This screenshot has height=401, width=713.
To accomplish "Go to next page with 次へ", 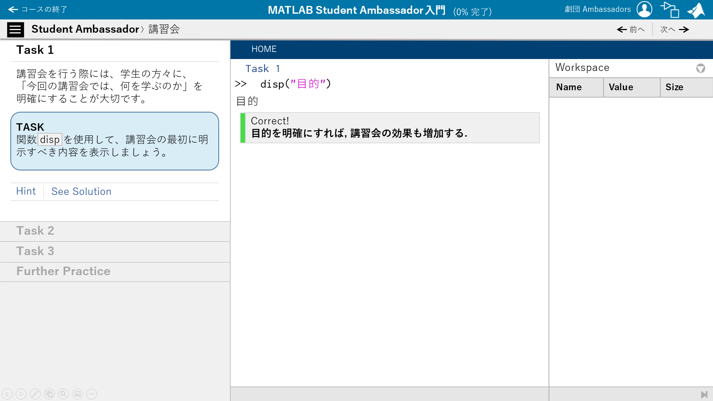I will (x=674, y=29).
